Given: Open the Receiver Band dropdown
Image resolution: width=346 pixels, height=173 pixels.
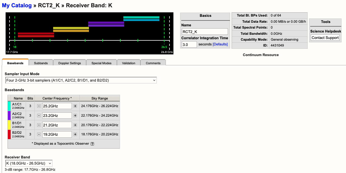Looking at the screenshot, I should coord(29,163).
